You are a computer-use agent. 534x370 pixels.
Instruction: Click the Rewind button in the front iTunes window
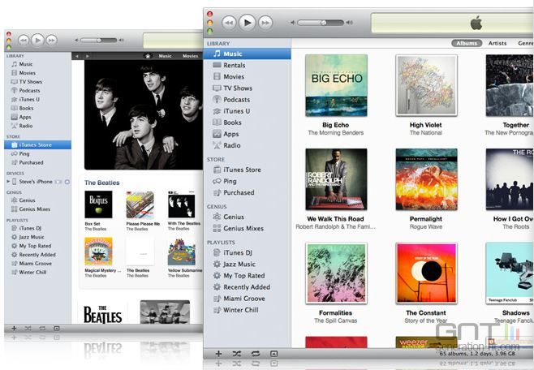229,23
